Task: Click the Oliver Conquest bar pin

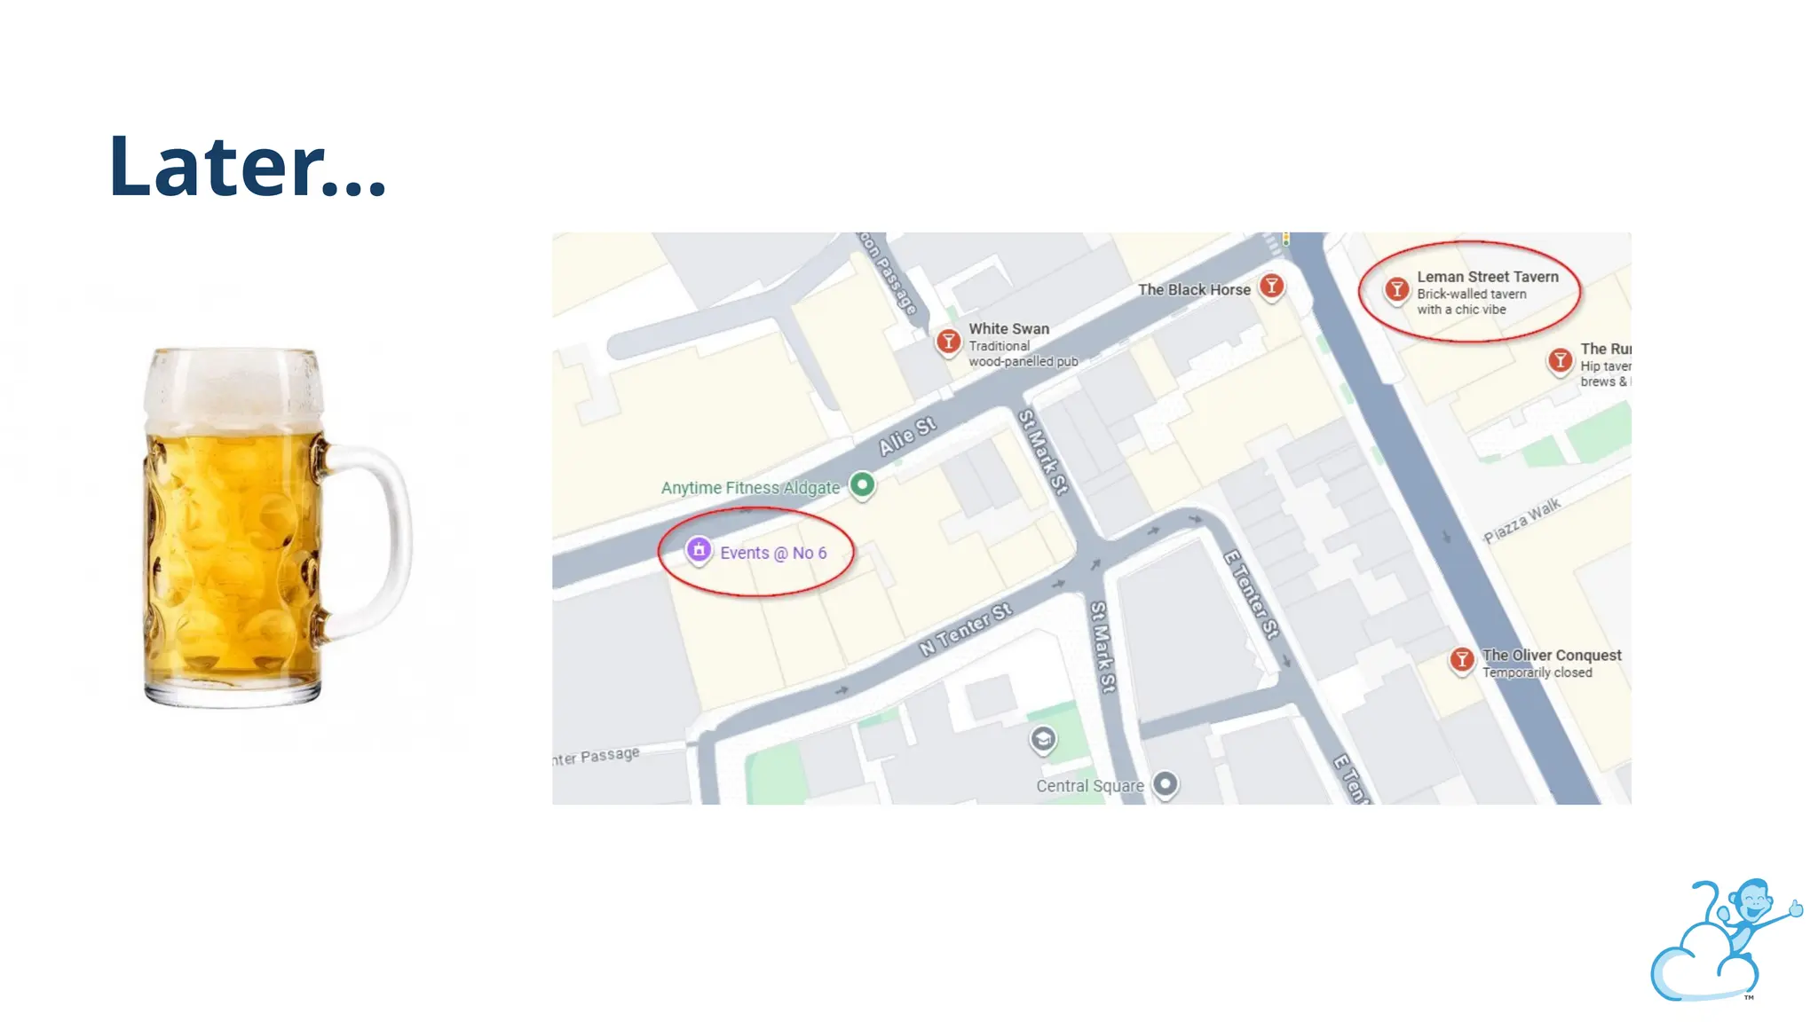Action: [x=1461, y=660]
